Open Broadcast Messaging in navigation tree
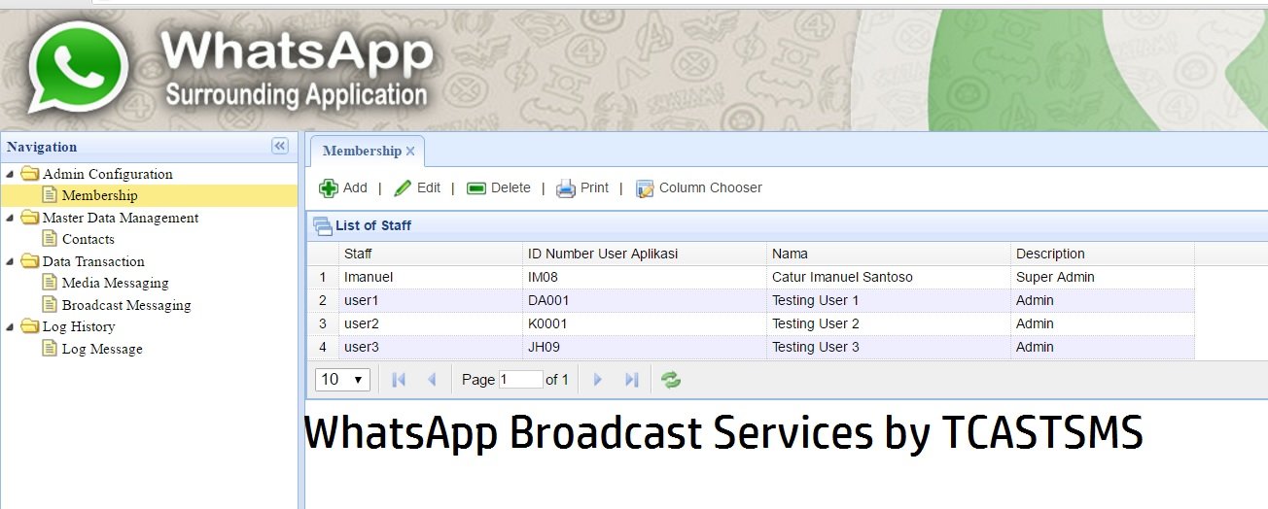Image resolution: width=1268 pixels, height=509 pixels. click(126, 305)
